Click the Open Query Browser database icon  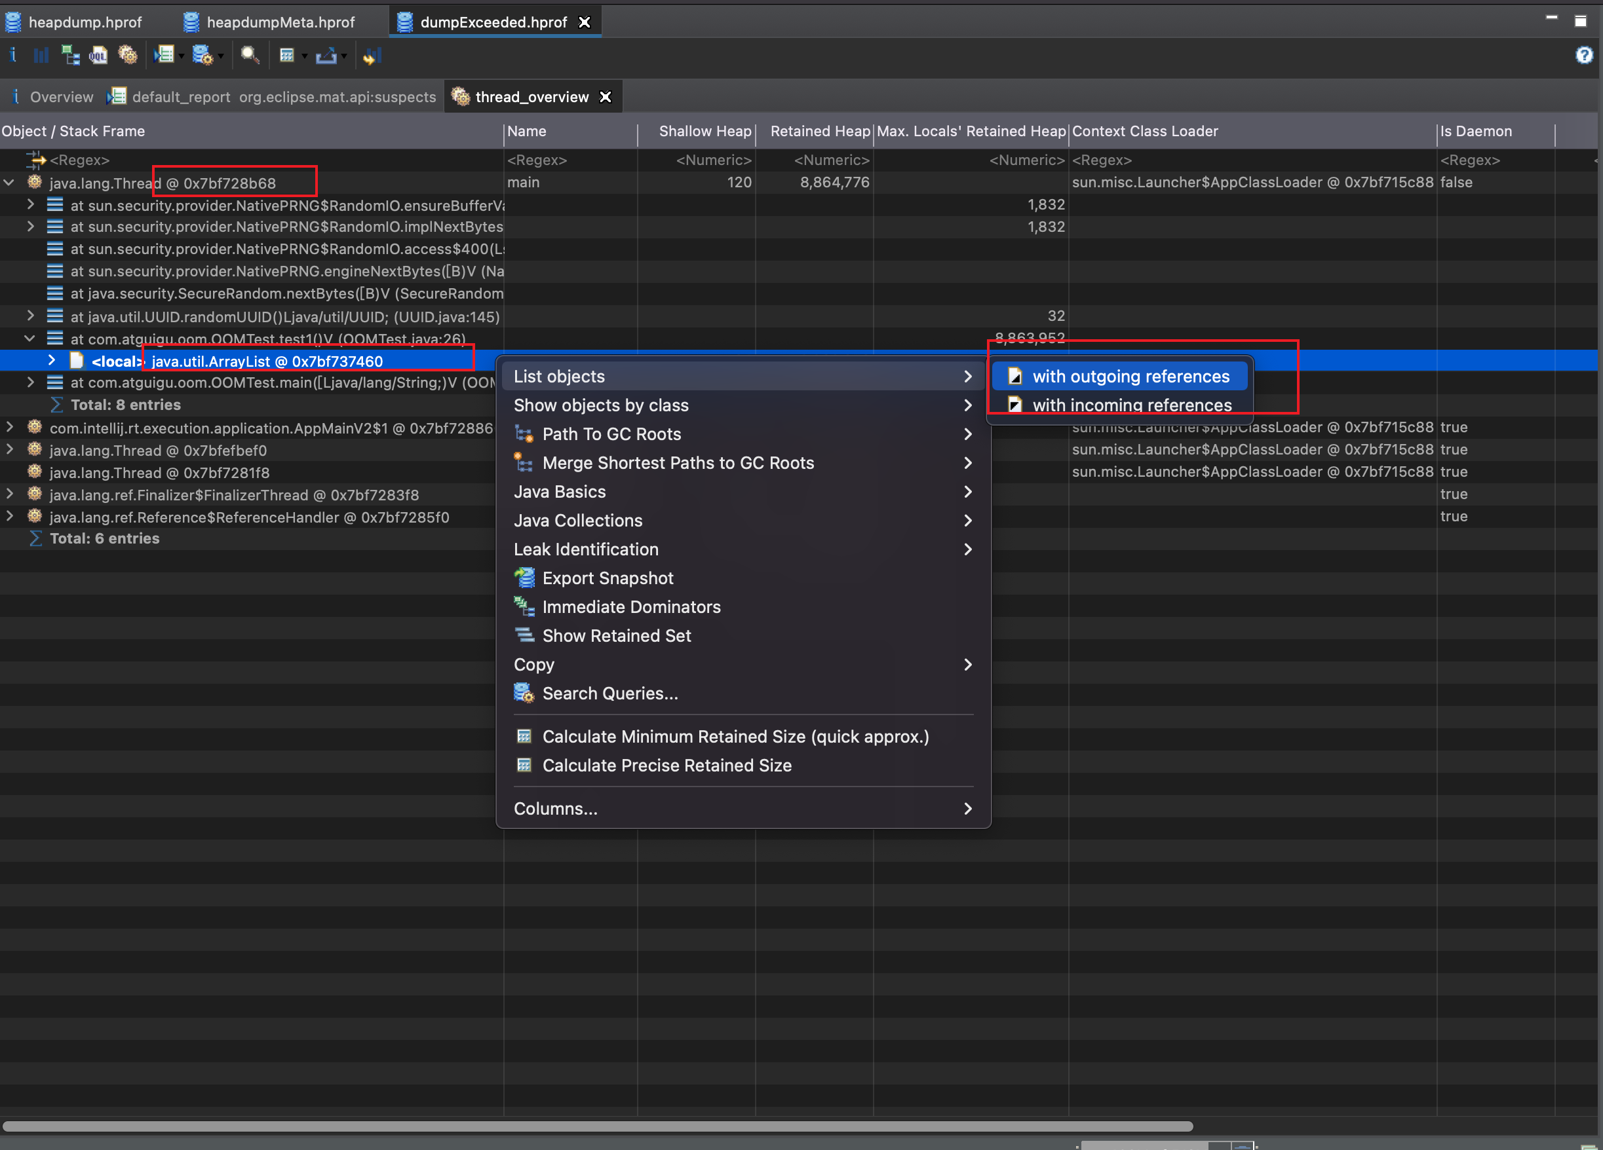(203, 55)
